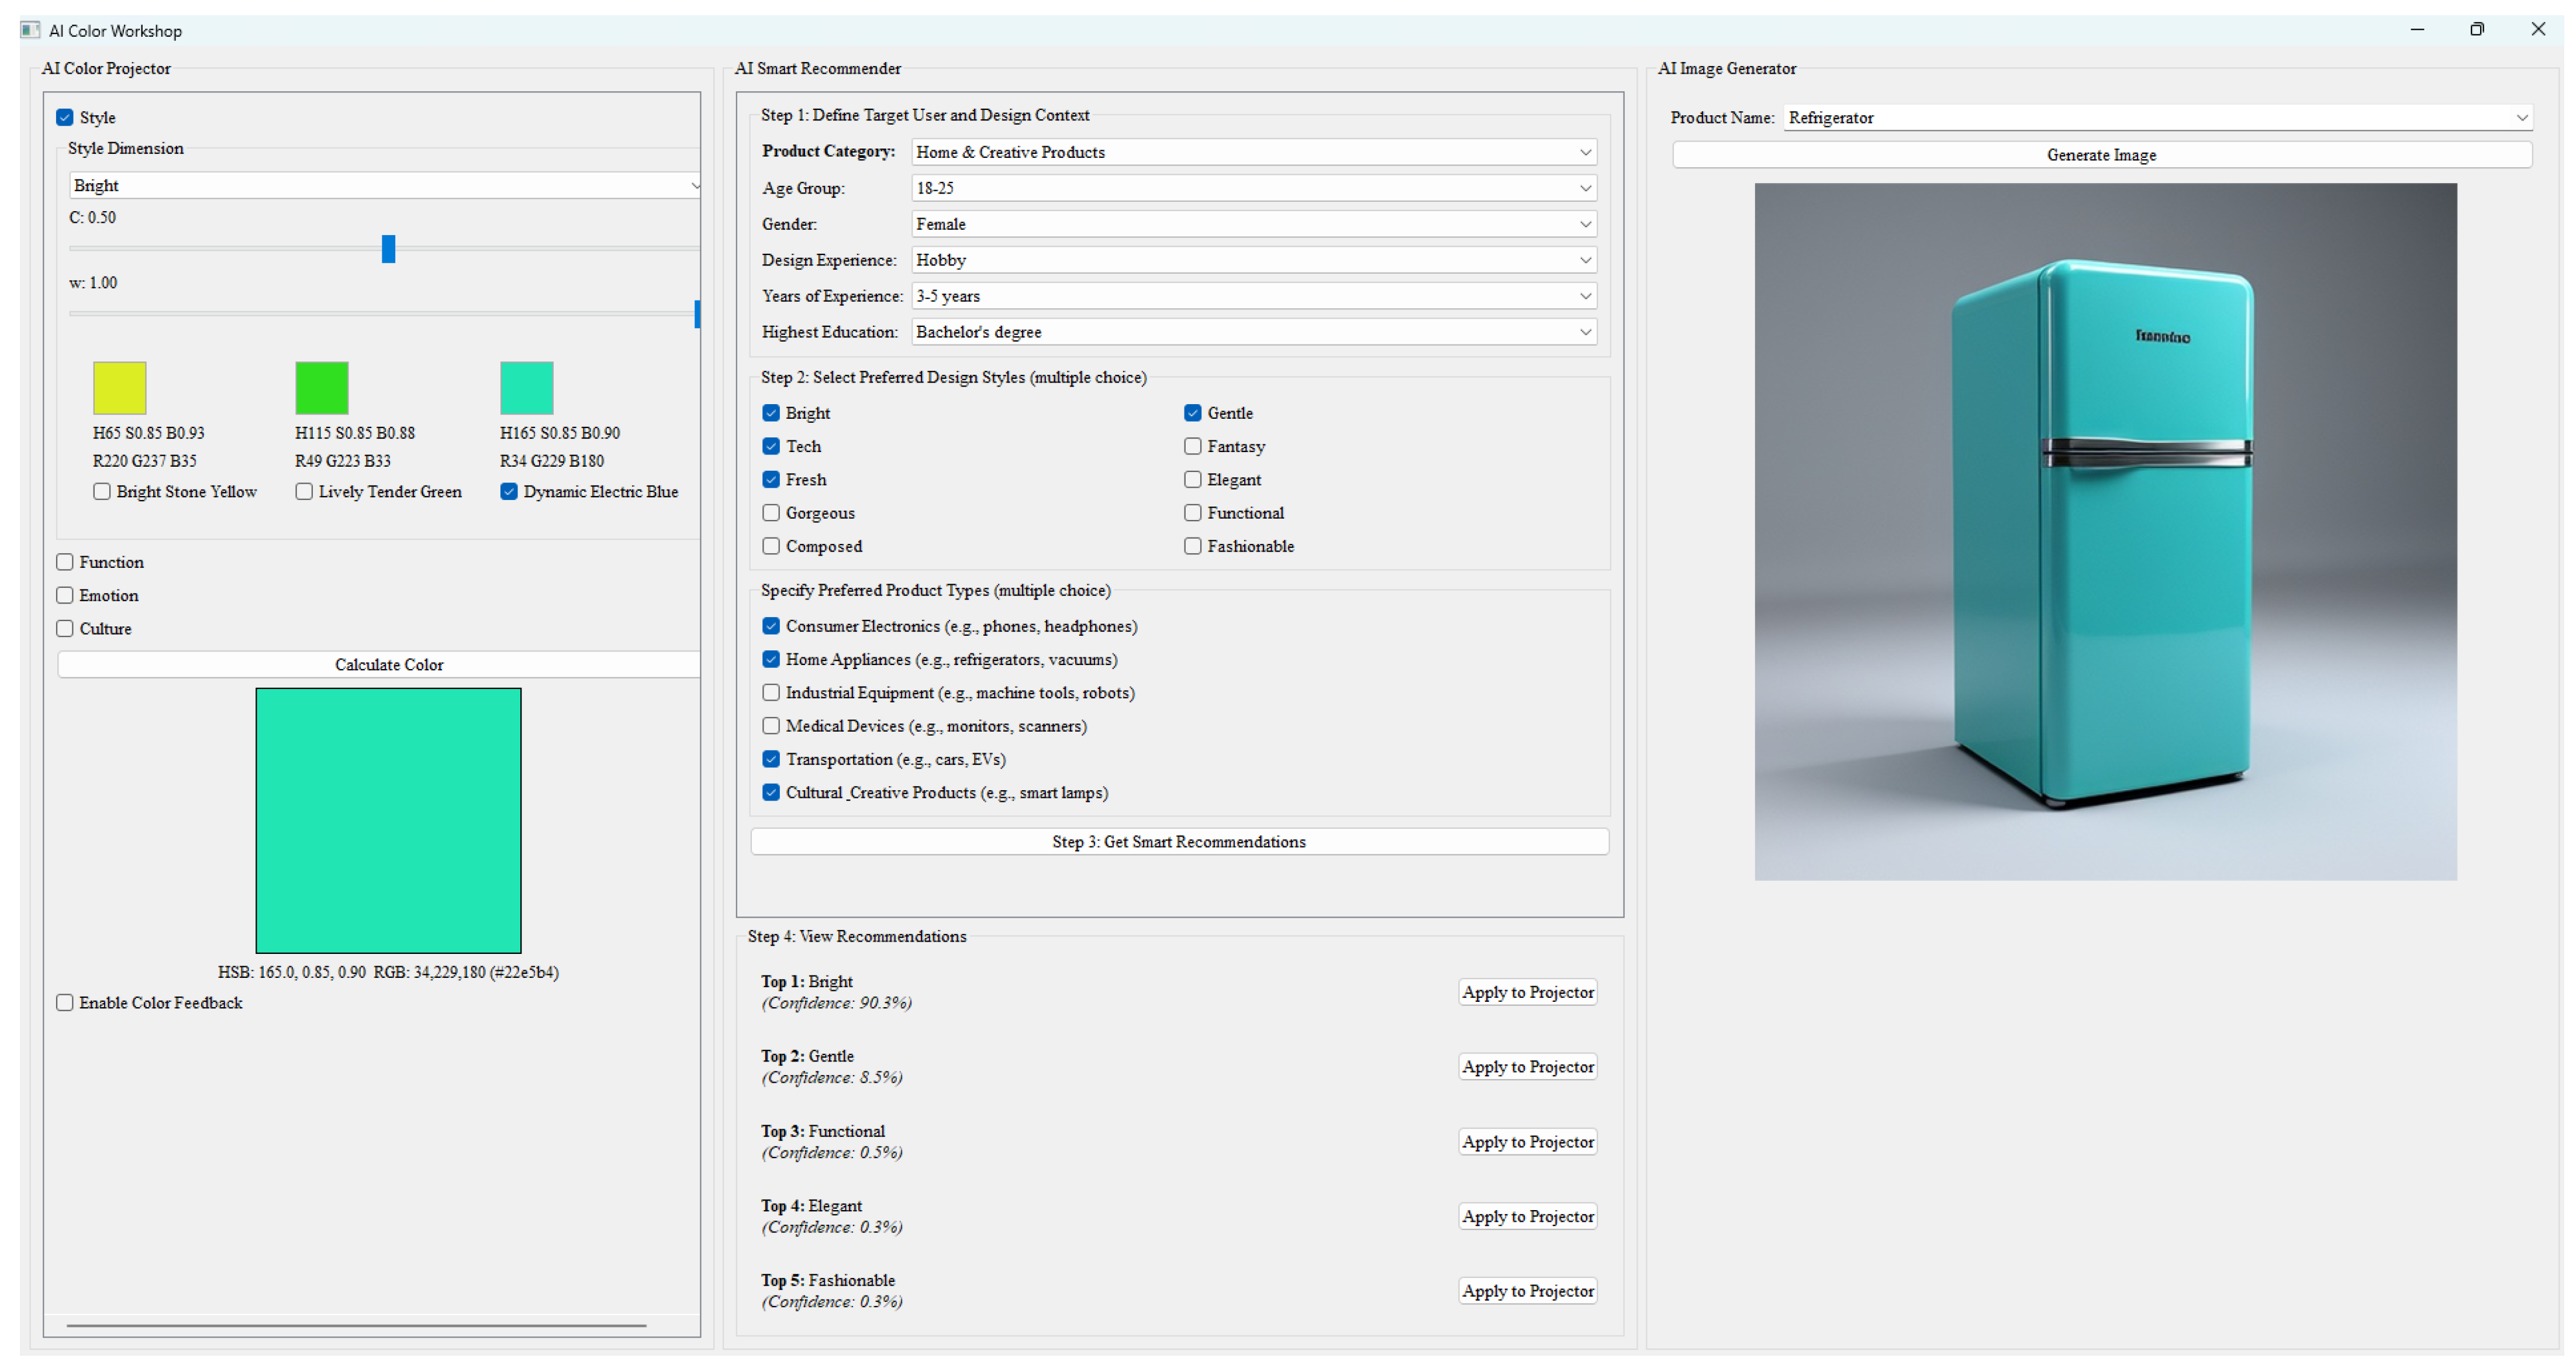This screenshot has height=1368, width=2576.
Task: Check the Bright Stone Yellow checkbox
Action: [102, 491]
